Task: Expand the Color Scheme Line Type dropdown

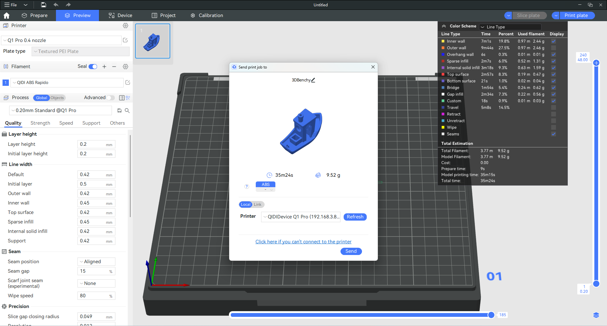Action: 510,27
